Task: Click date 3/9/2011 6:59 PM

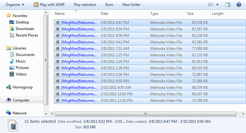Action: tap(115, 81)
